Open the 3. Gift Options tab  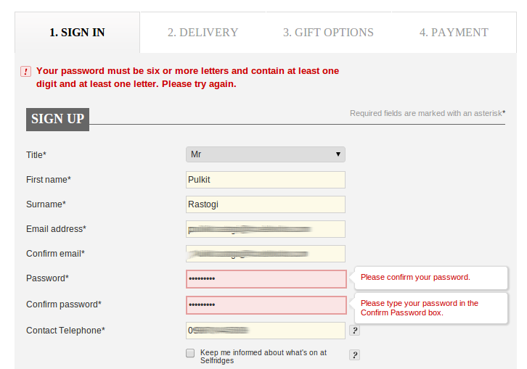click(x=328, y=33)
